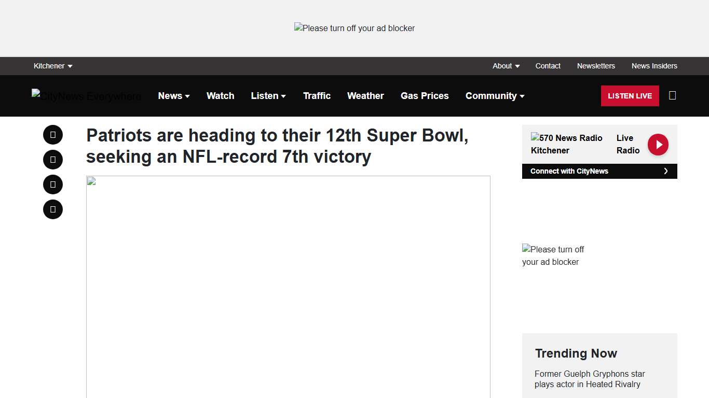
Task: Expand the News menu in the navigation bar
Action: click(174, 96)
